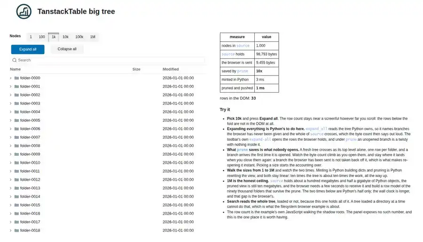
Task: Click the folder icon of folder-0007
Action: tap(17, 137)
